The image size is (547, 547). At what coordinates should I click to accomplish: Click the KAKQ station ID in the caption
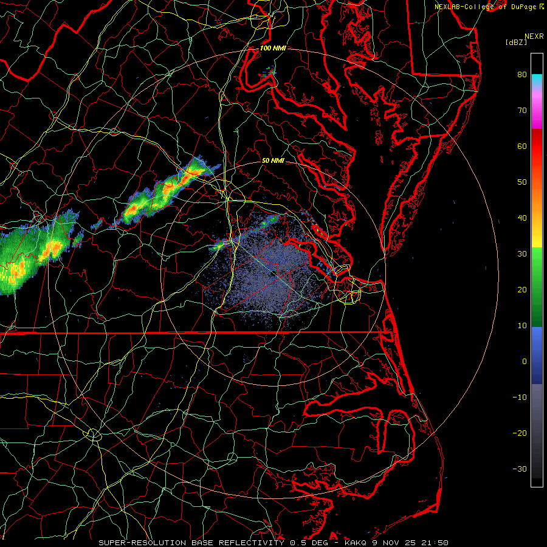(x=356, y=543)
